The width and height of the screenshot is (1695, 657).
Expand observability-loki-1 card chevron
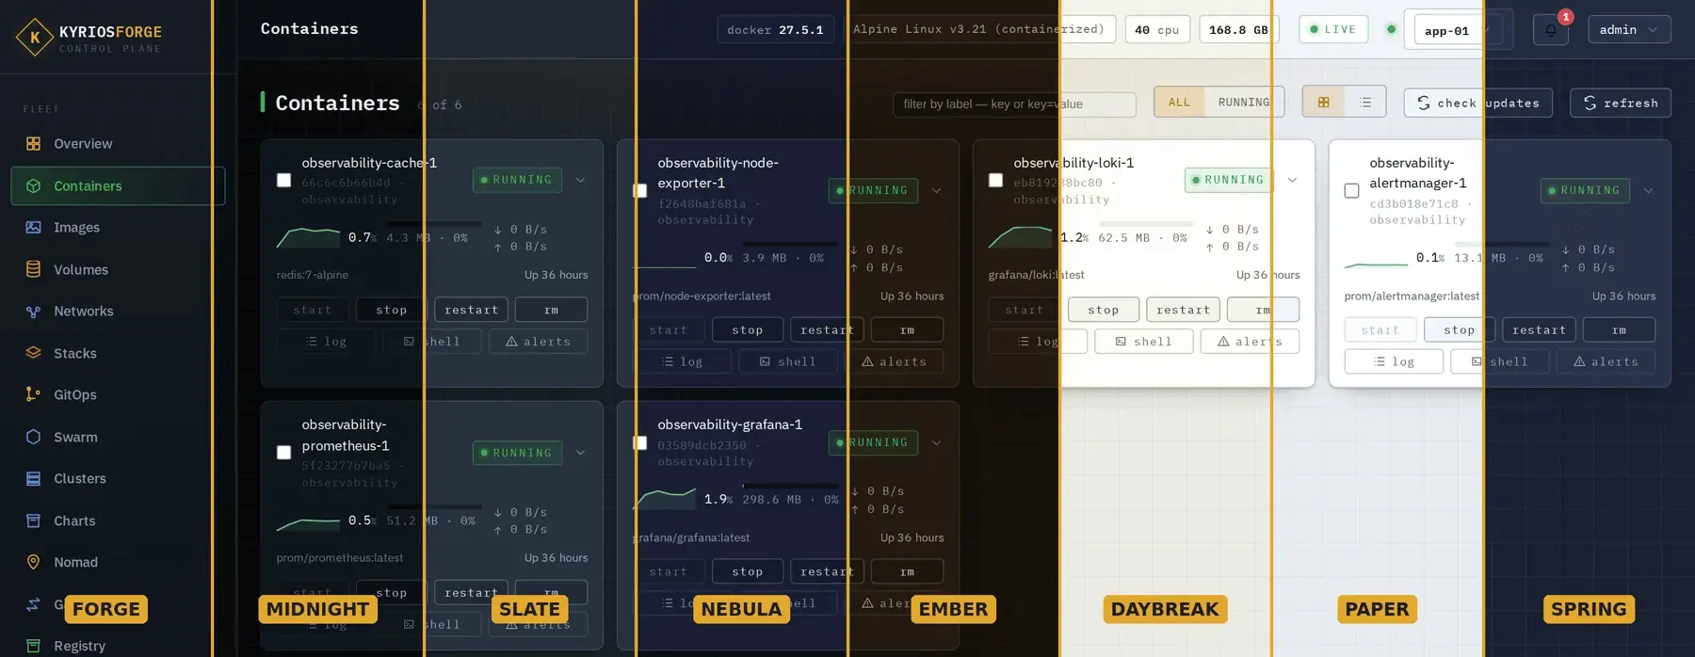pyautogui.click(x=1292, y=180)
